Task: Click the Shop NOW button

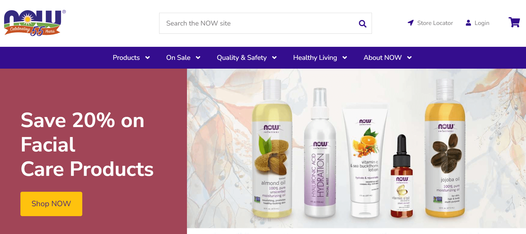Action: [51, 204]
